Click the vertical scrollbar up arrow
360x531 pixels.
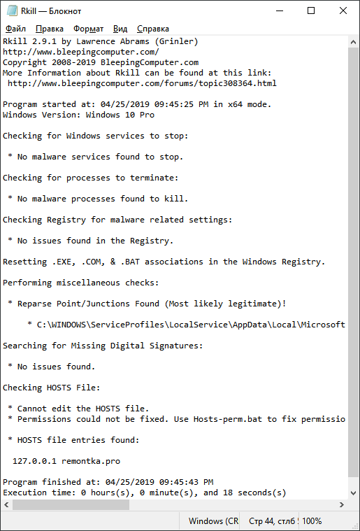point(354,43)
